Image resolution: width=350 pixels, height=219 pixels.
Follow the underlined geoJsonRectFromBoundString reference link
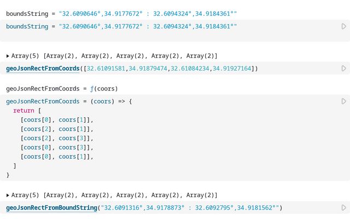[x=51, y=208]
